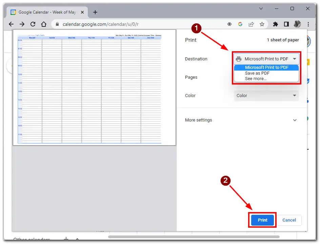Minimize the Chrome window
The width and height of the screenshot is (322, 246).
point(277,8)
